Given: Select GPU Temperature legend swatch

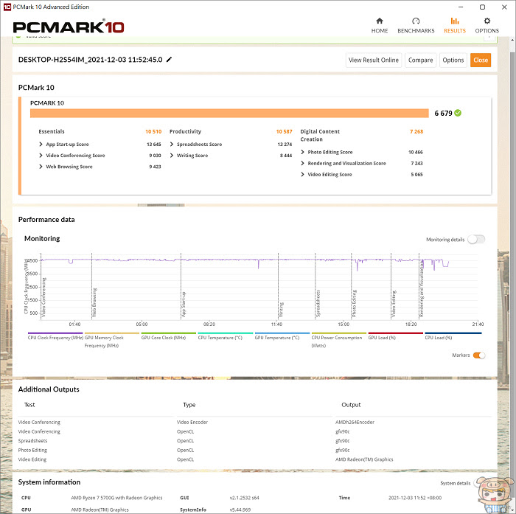Looking at the screenshot, I should (x=282, y=333).
